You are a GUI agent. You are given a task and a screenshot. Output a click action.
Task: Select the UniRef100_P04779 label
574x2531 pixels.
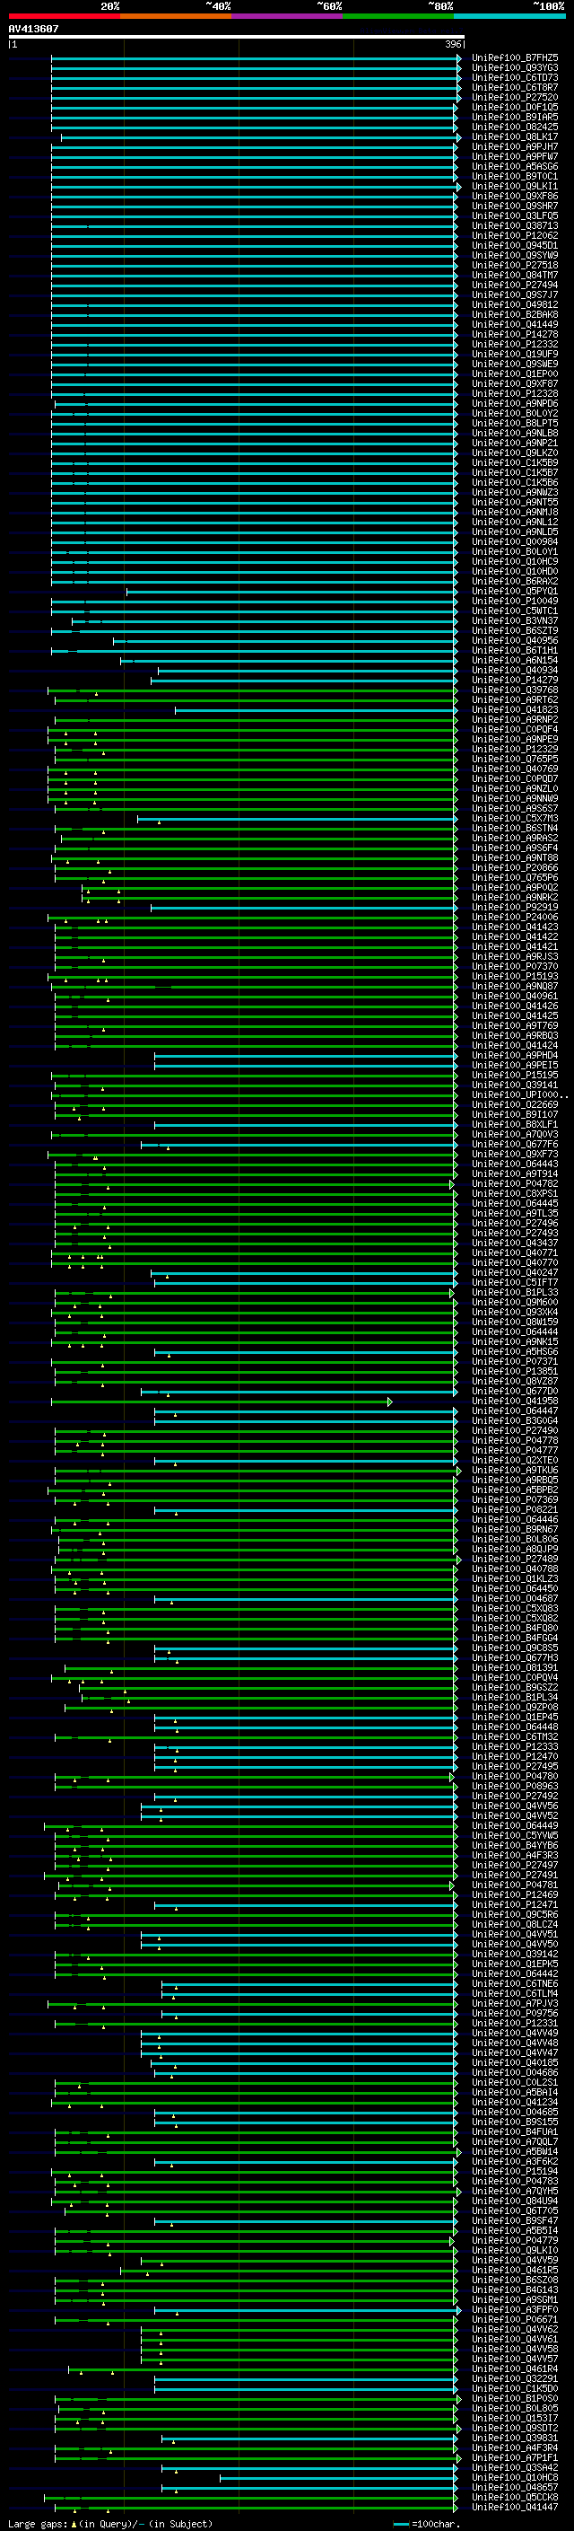(x=515, y=2240)
